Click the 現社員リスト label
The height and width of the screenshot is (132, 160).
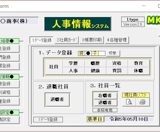136,95
